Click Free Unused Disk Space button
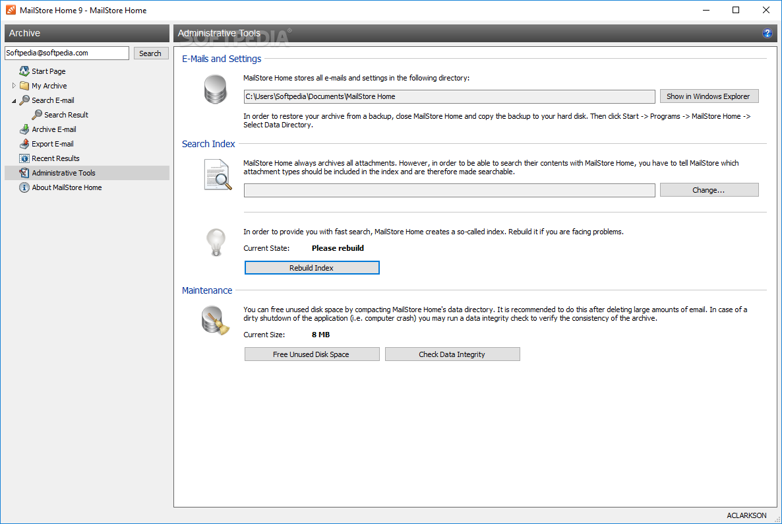This screenshot has width=782, height=524. (312, 354)
